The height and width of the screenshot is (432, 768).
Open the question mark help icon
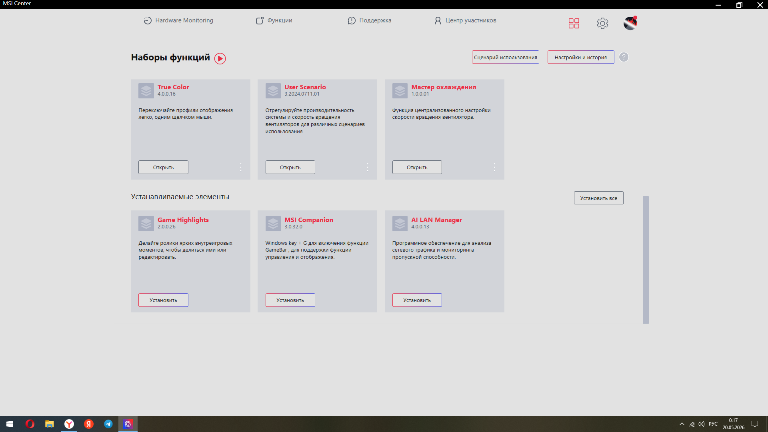(x=624, y=57)
